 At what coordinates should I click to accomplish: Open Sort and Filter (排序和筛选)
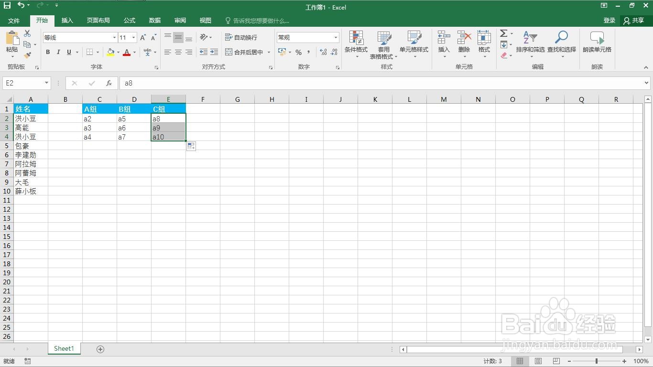[x=530, y=44]
